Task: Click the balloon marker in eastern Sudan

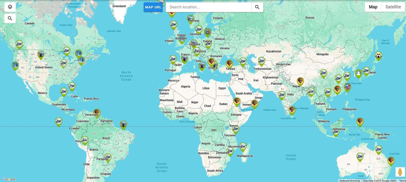Action: [237, 102]
